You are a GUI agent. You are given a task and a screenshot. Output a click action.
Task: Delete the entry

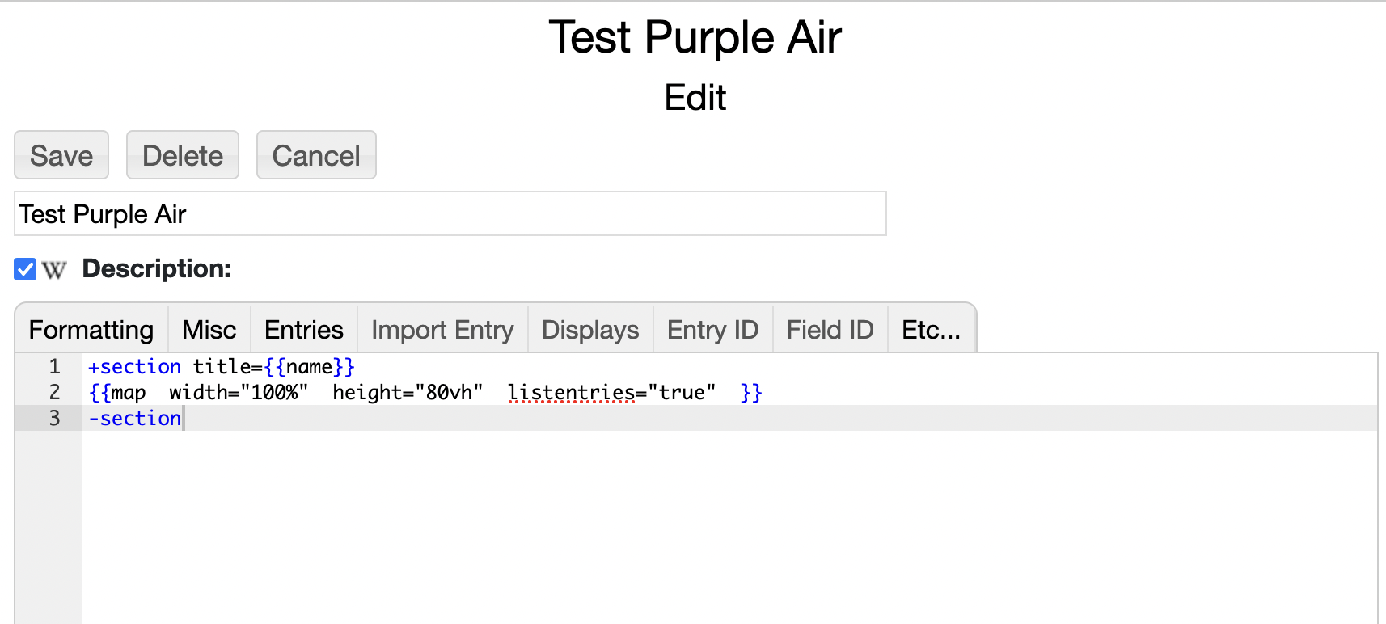(x=183, y=155)
